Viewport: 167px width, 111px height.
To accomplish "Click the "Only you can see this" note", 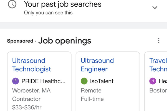I will (x=48, y=12).
